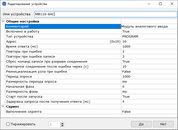The width and height of the screenshot is (178, 130).
Task: Click value 3 of Повторы при ошибке записи
Action: click(149, 57)
